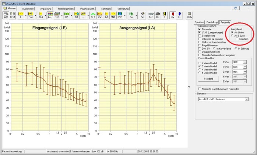Uncheck LTAS (Langzeitpegel) checkbox
This screenshot has height=155, width=257.
point(200,32)
